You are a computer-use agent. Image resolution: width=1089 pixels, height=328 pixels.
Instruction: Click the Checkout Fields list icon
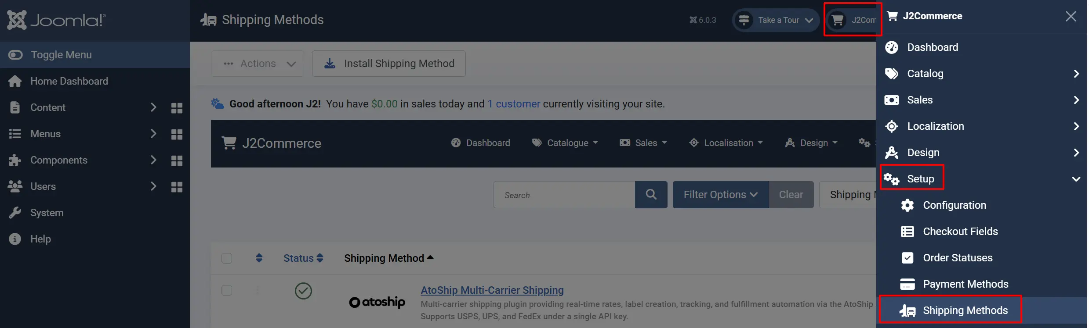[x=907, y=232]
